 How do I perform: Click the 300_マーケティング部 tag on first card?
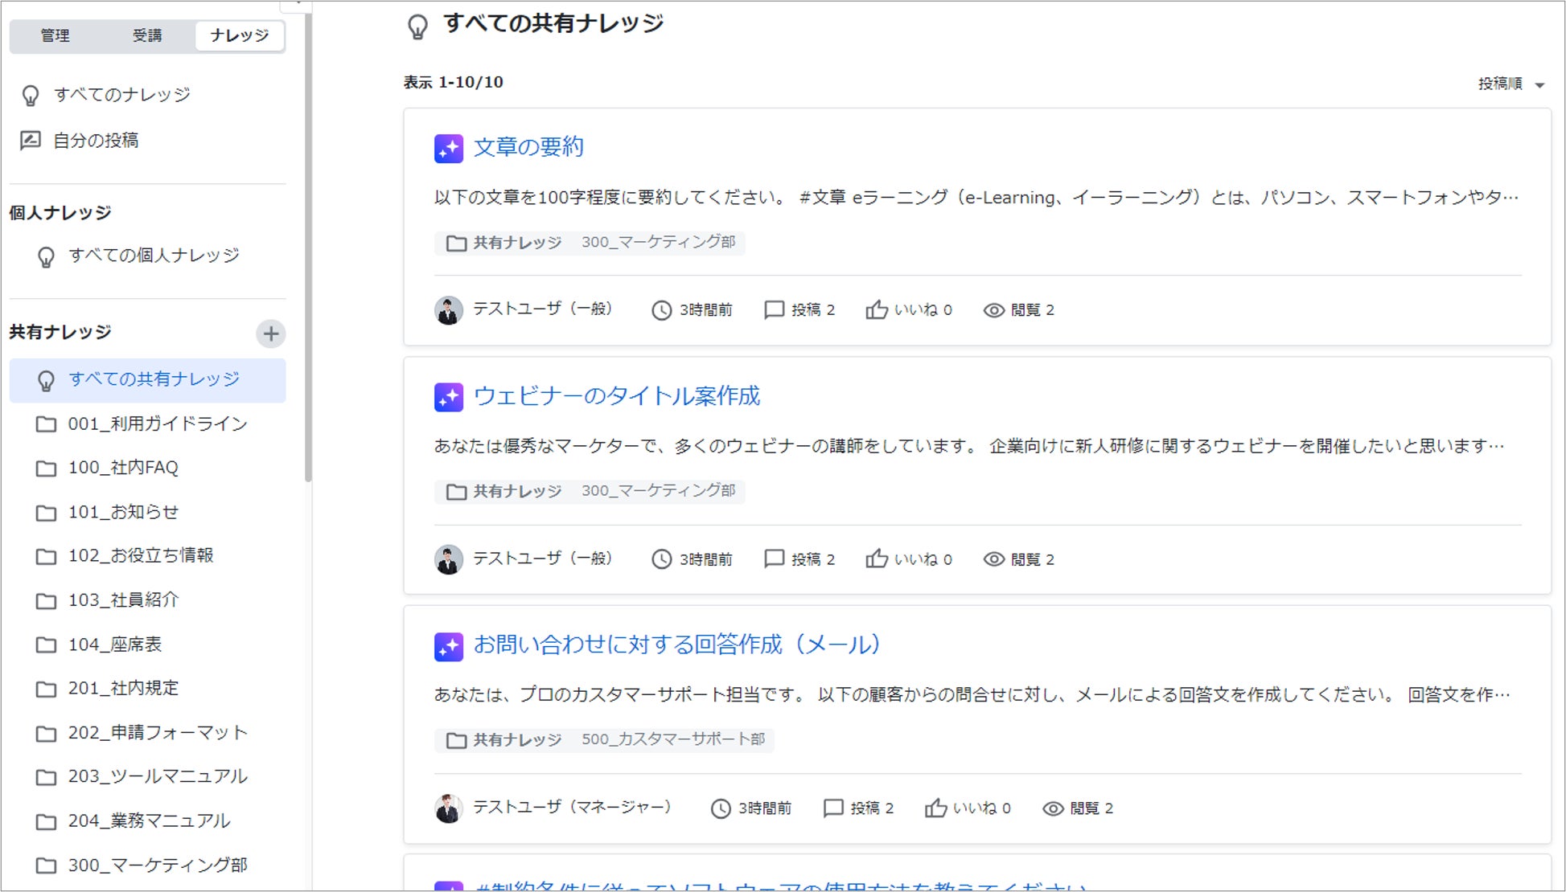658,243
